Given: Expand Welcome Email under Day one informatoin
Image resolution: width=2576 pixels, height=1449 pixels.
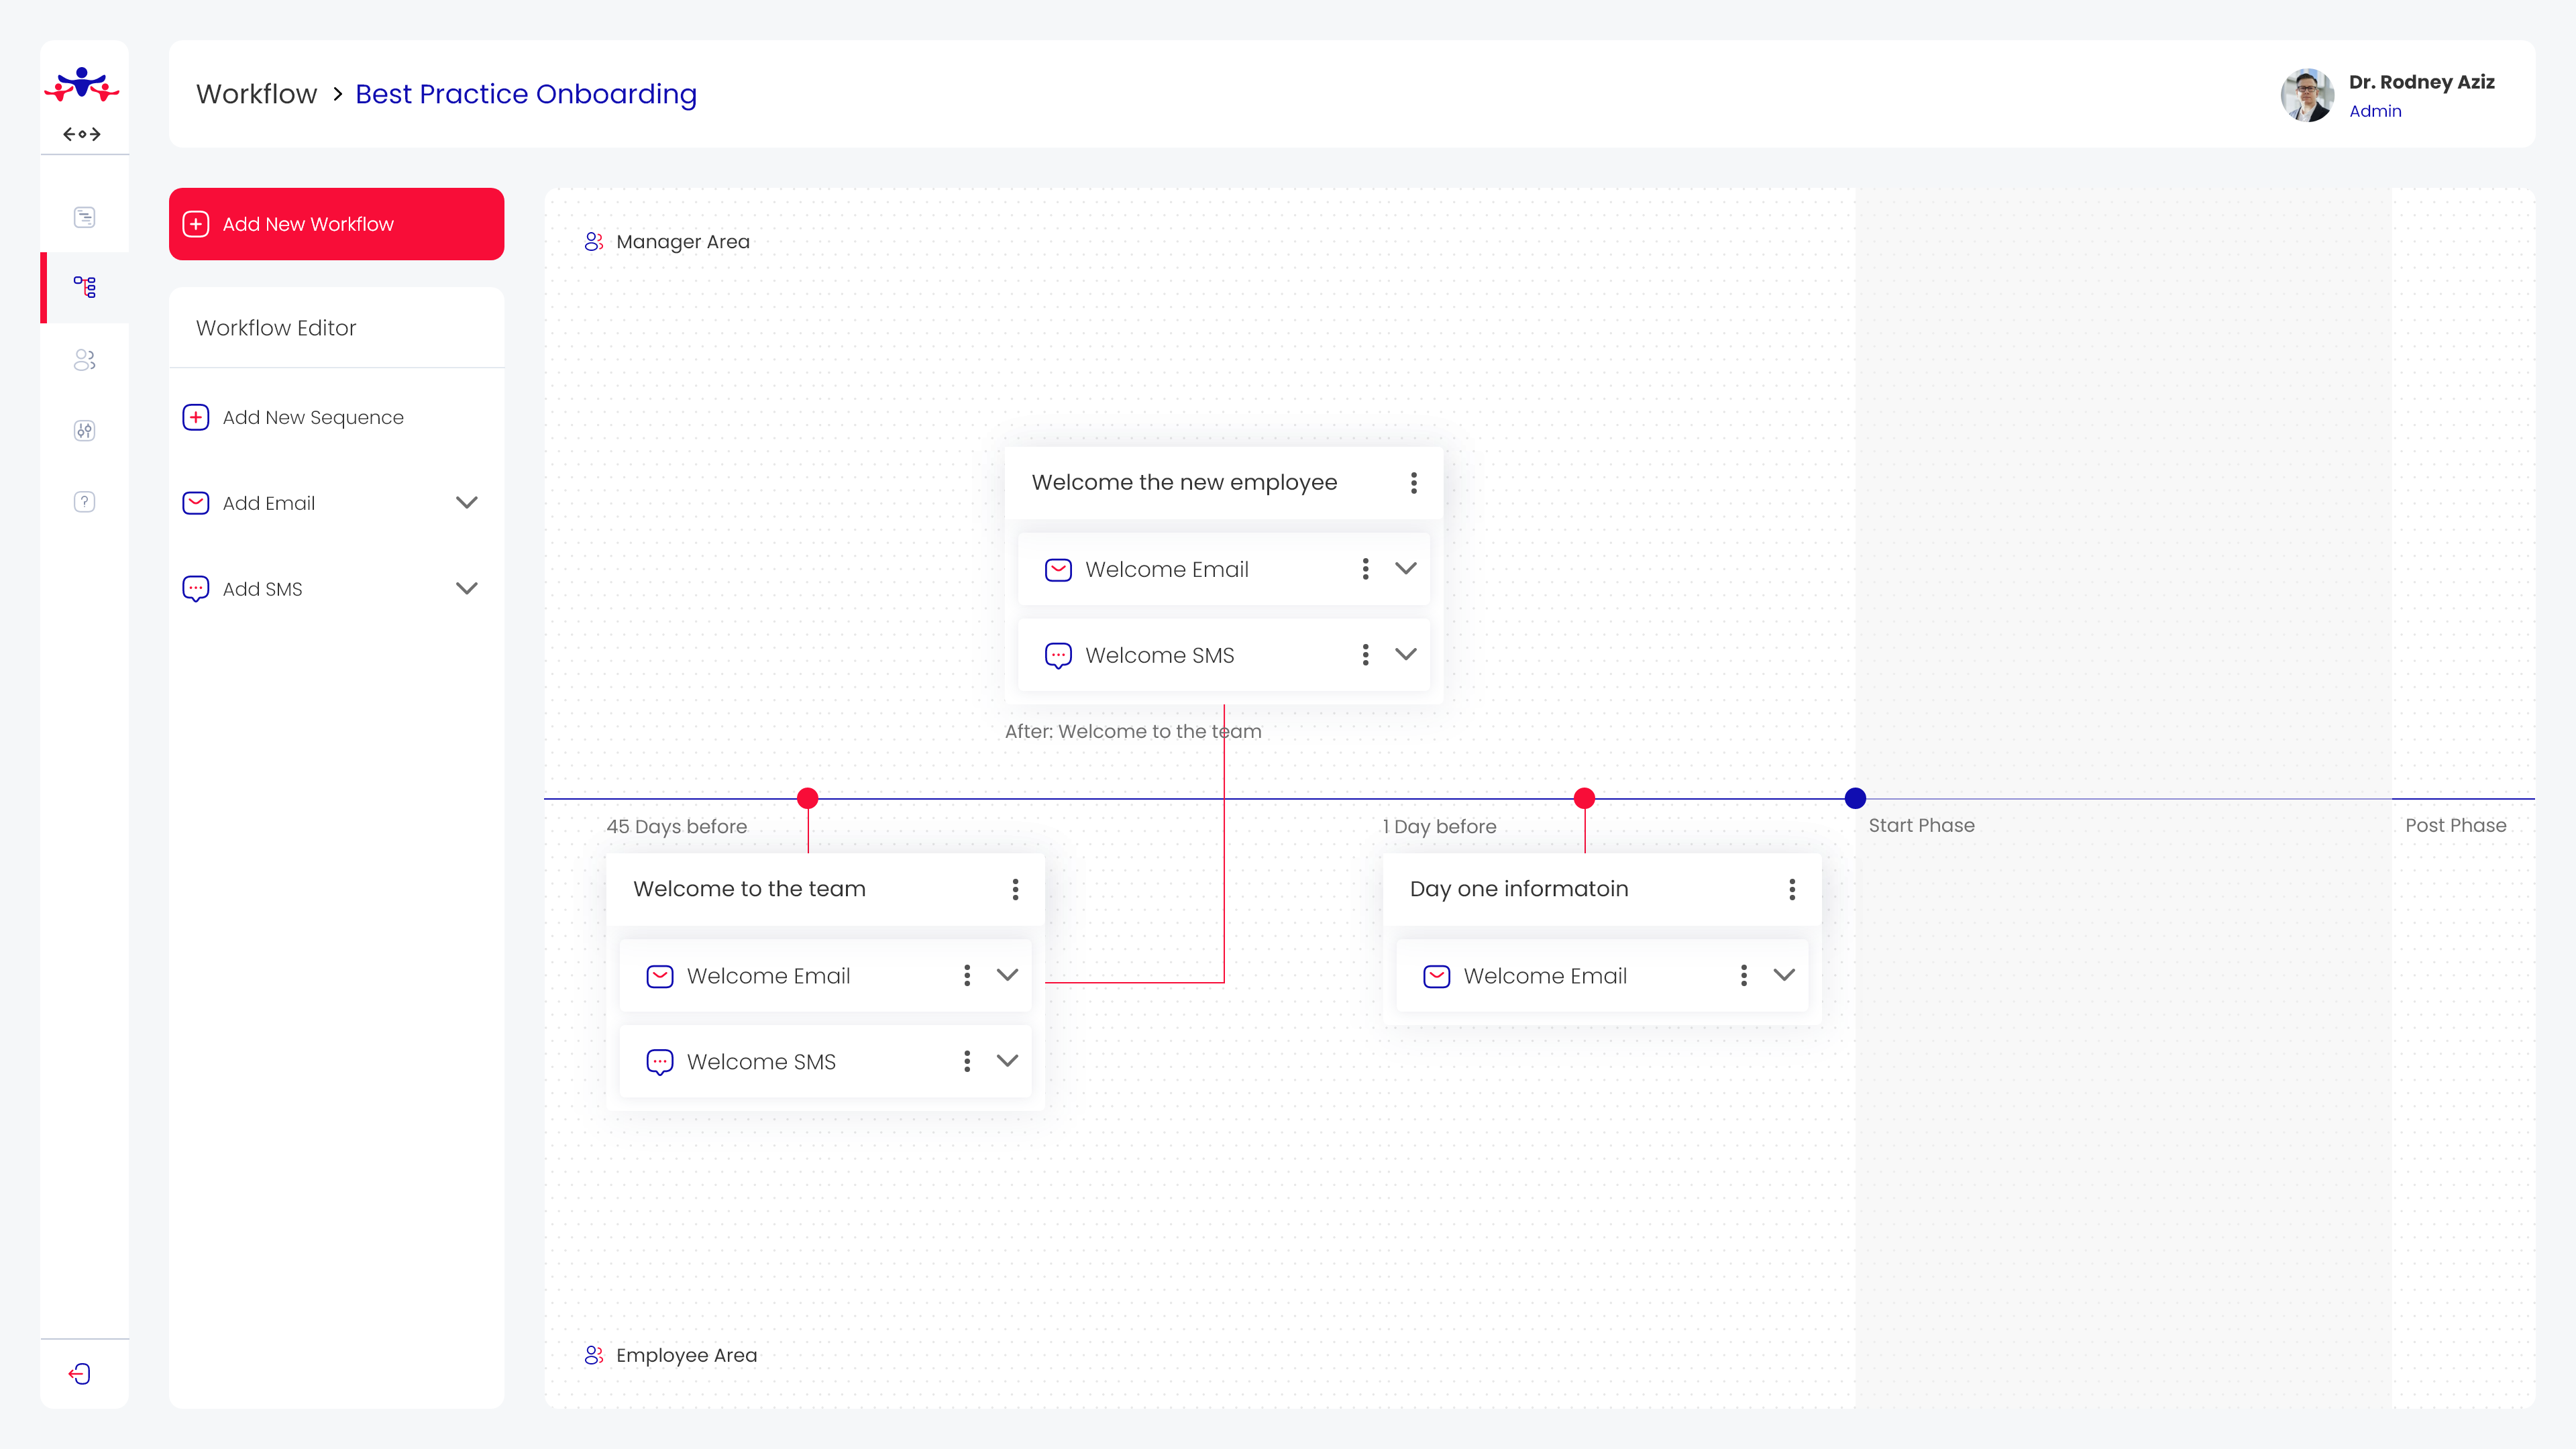Looking at the screenshot, I should click(x=1784, y=975).
